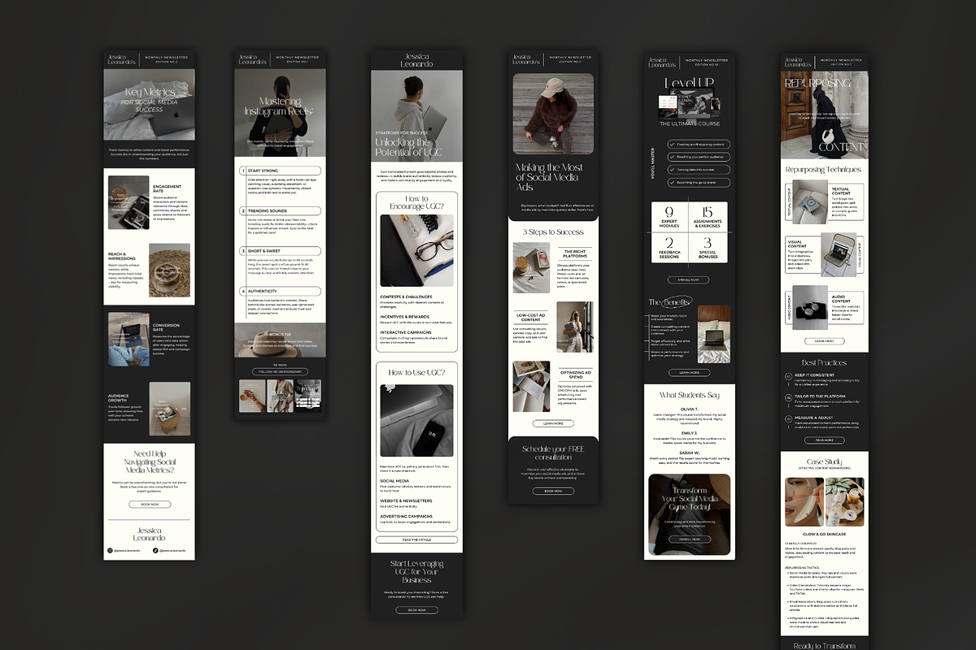Click Book Now under 'Need Help Navigating Social Media Metrics'
The height and width of the screenshot is (650, 976).
point(150,504)
